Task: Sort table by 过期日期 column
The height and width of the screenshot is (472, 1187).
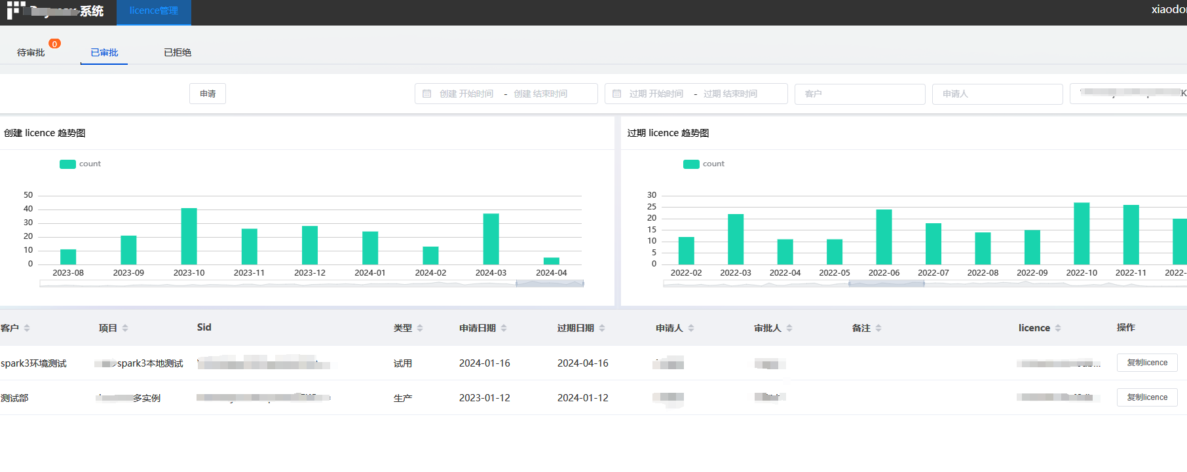Action: (x=602, y=328)
